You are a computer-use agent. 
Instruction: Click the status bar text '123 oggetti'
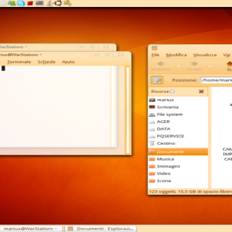click(x=162, y=191)
